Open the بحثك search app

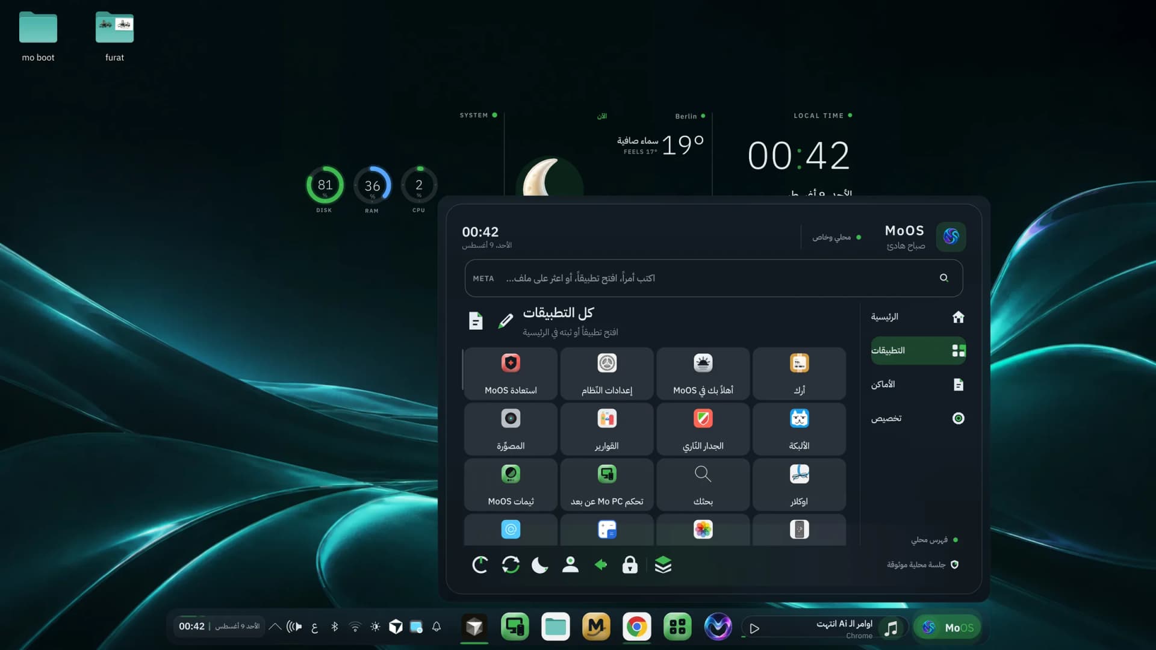pyautogui.click(x=703, y=484)
